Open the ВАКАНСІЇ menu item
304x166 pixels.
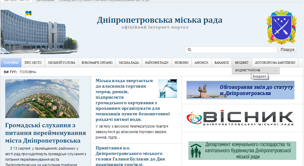coord(221,63)
